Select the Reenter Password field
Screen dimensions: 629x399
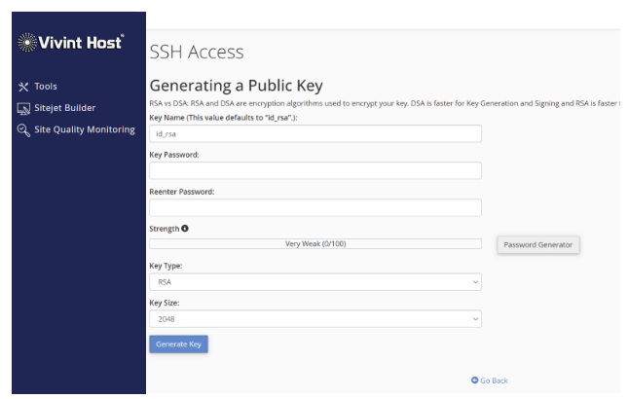[x=314, y=207]
